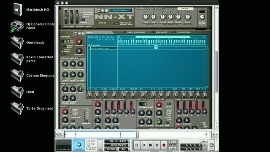Viewport: 270px width, 152px height.
Task: Toggle the Filter On/Off button
Action: click(169, 104)
